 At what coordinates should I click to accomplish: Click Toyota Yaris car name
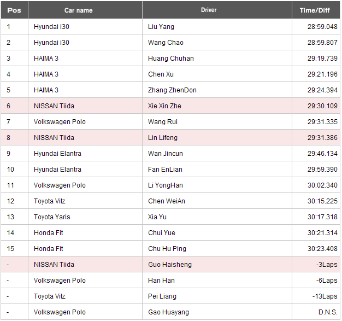[52, 217]
